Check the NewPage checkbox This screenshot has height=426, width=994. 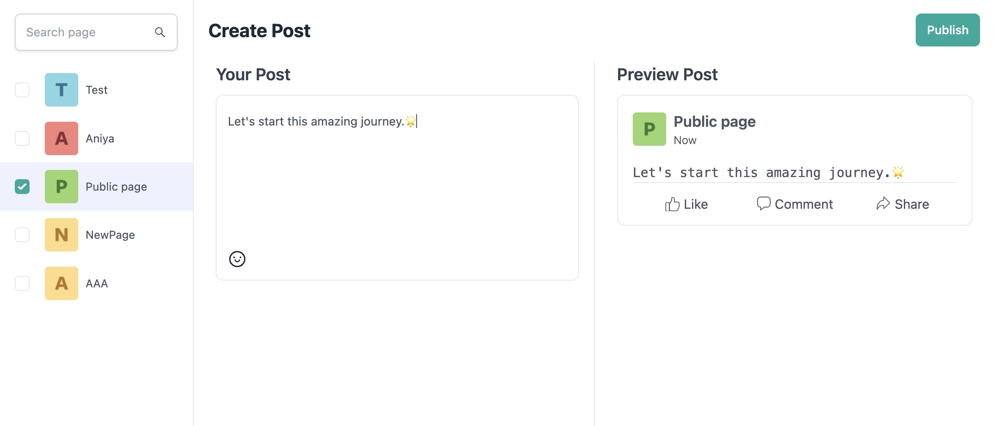pos(22,235)
